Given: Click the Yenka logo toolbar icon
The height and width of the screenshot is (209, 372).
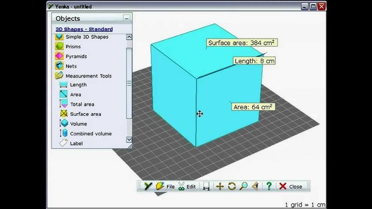Looking at the screenshot, I should (x=148, y=186).
